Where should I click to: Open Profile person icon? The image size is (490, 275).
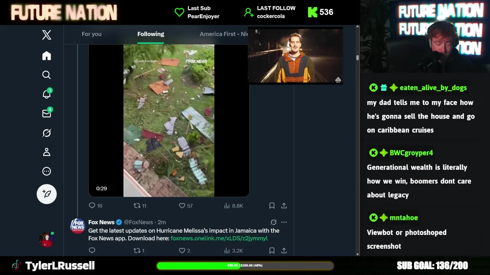tap(46, 152)
